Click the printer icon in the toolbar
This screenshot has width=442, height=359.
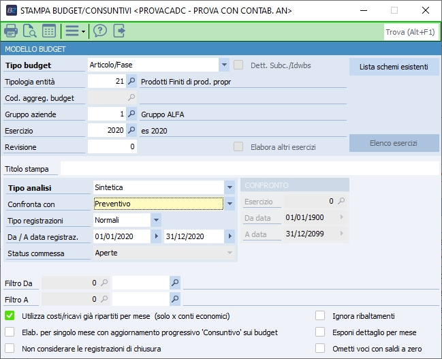[x=11, y=31]
